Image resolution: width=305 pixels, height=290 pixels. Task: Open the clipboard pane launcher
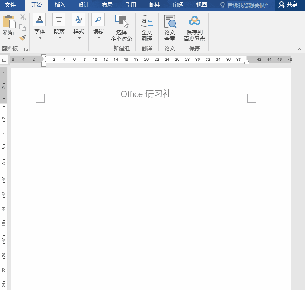[x=26, y=49]
